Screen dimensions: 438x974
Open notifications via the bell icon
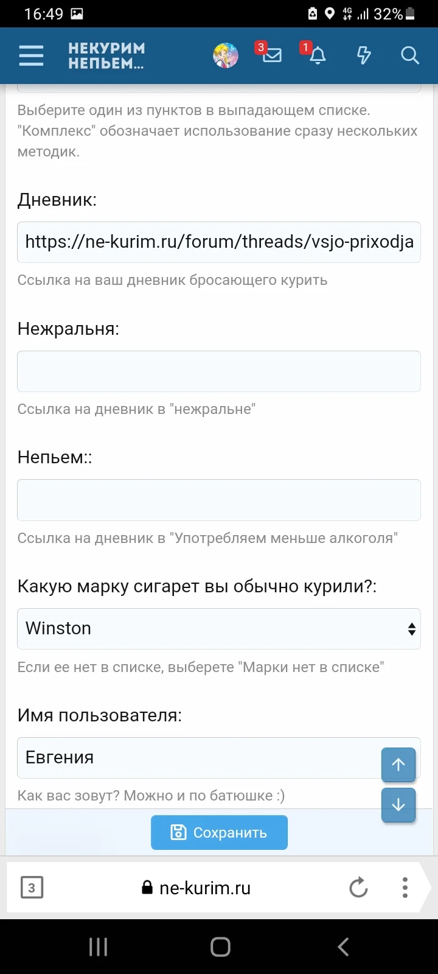coord(317,55)
